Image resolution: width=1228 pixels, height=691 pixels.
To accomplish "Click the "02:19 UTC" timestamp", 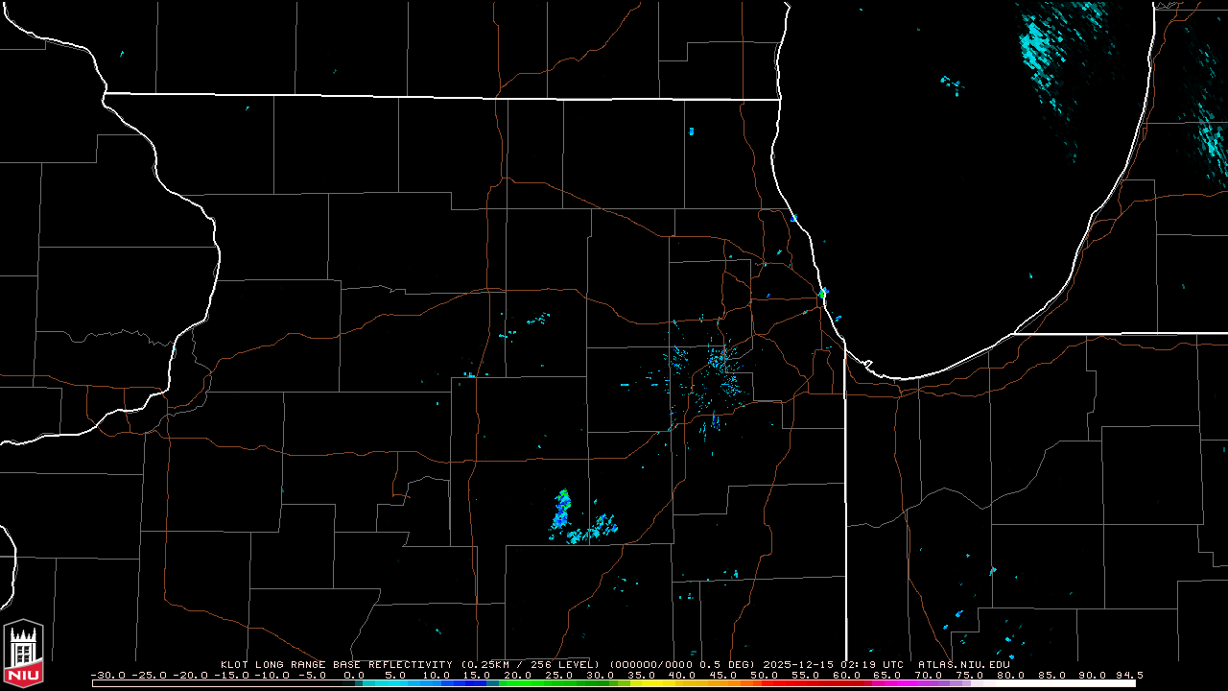I will coord(873,664).
